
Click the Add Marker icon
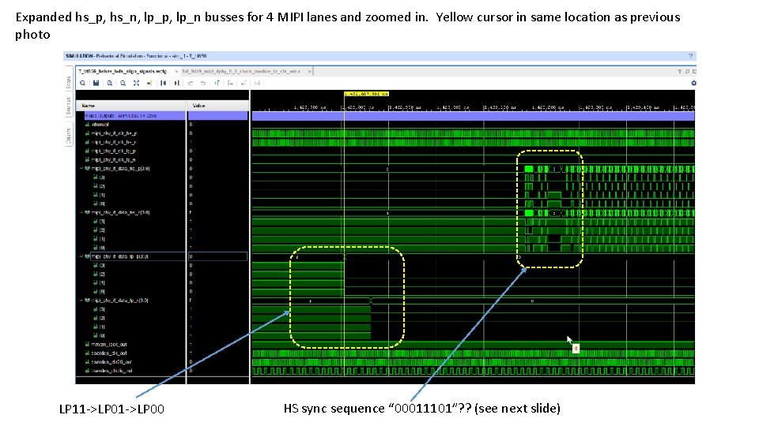point(217,83)
